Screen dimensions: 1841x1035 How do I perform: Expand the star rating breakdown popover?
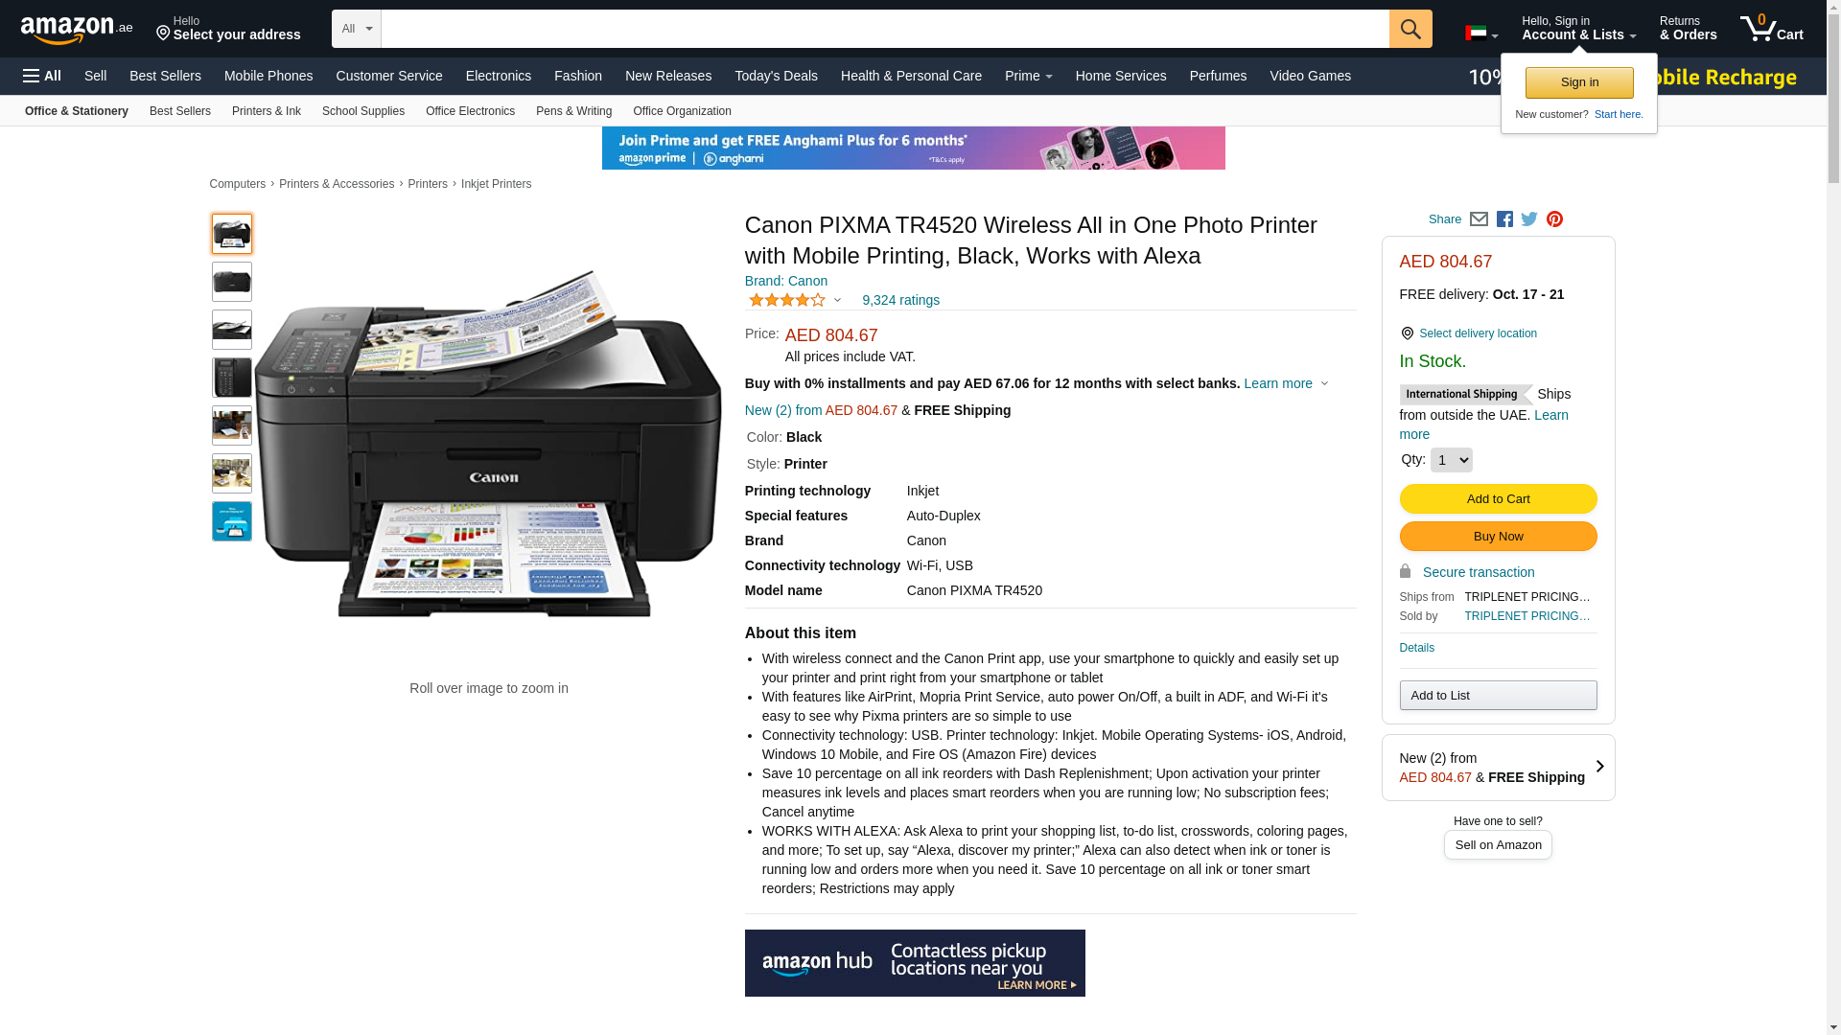coord(795,301)
